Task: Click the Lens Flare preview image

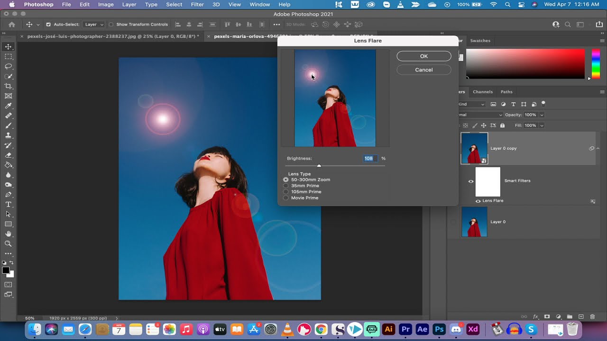Action: coord(335,99)
